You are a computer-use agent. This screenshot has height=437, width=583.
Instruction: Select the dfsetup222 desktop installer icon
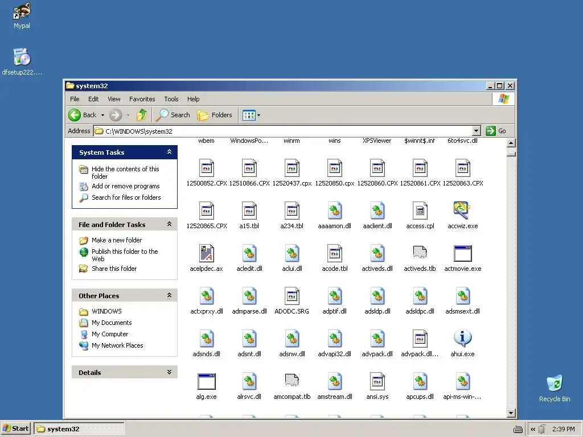[x=22, y=62]
